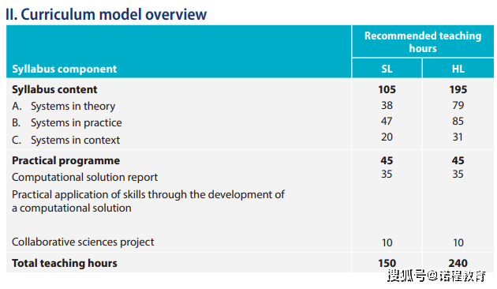The width and height of the screenshot is (497, 289).
Task: Select the 'Syllabus component' column header
Action: (x=65, y=69)
